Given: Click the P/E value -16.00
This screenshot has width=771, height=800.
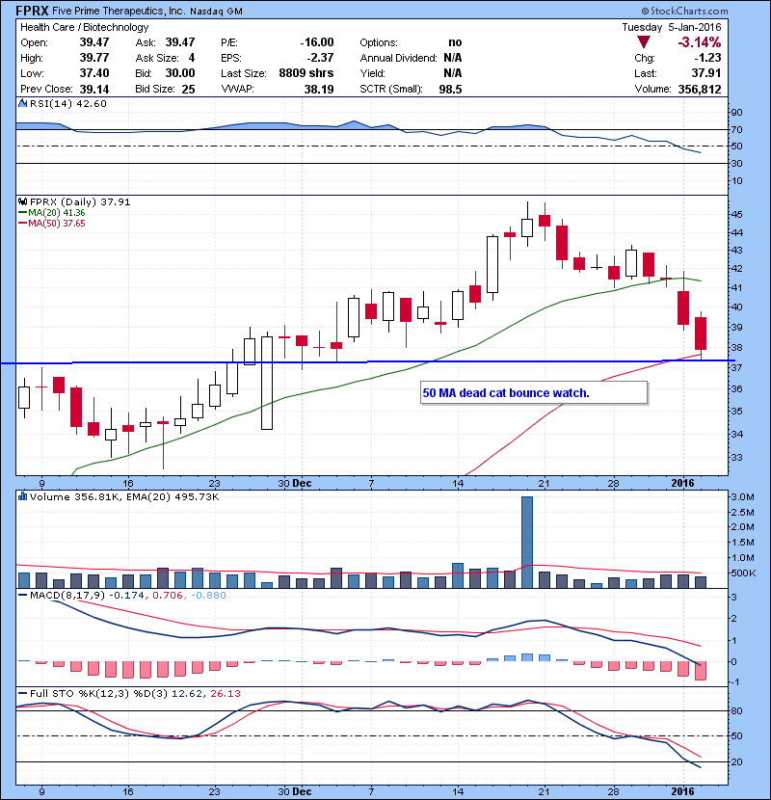Looking at the screenshot, I should click(317, 42).
